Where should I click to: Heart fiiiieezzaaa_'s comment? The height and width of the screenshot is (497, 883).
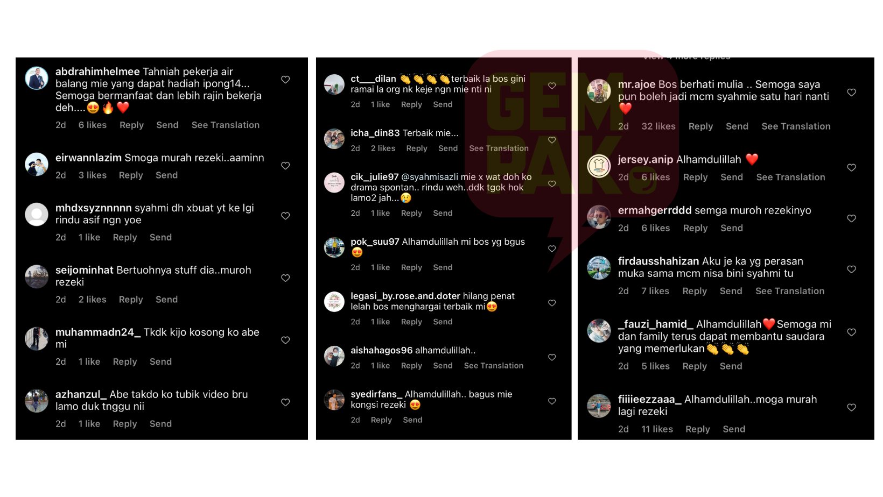(851, 407)
